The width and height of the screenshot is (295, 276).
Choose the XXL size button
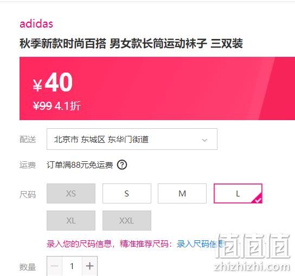point(127,220)
